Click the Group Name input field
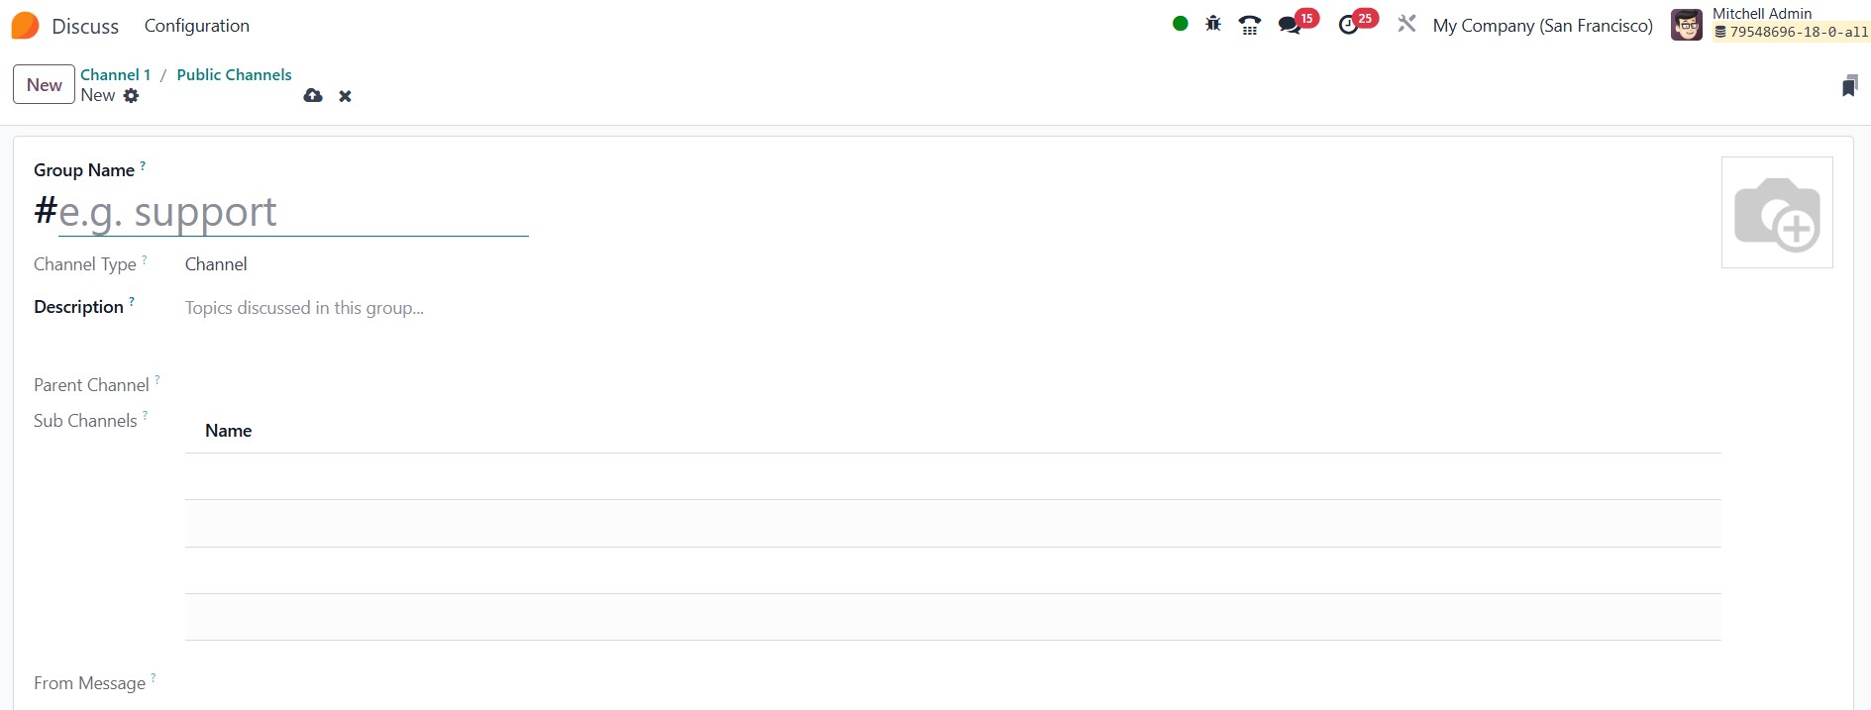 (293, 212)
